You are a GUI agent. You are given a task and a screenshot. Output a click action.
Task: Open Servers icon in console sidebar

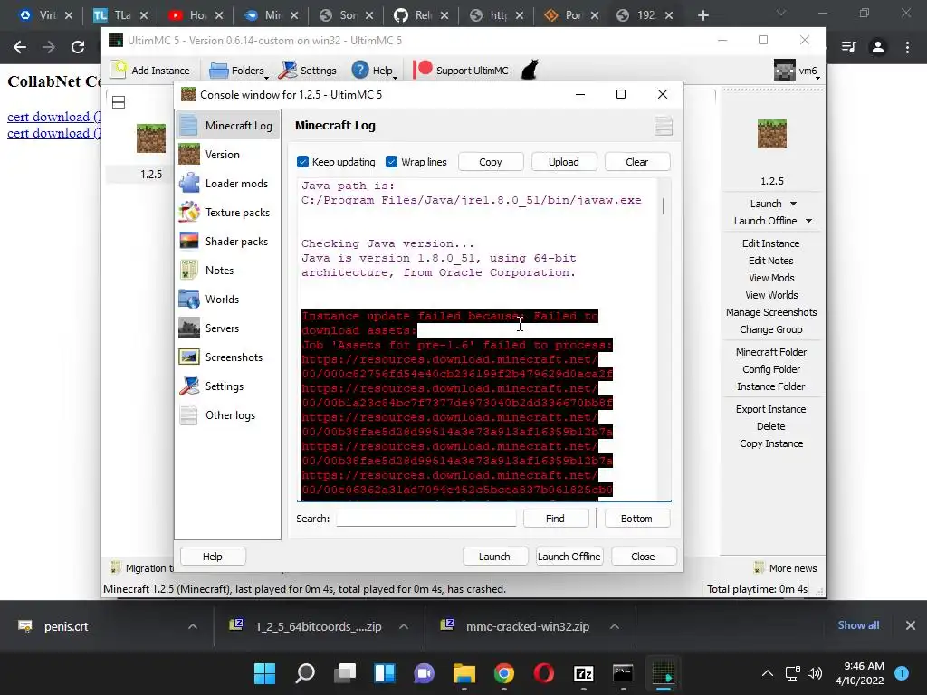pyautogui.click(x=188, y=328)
